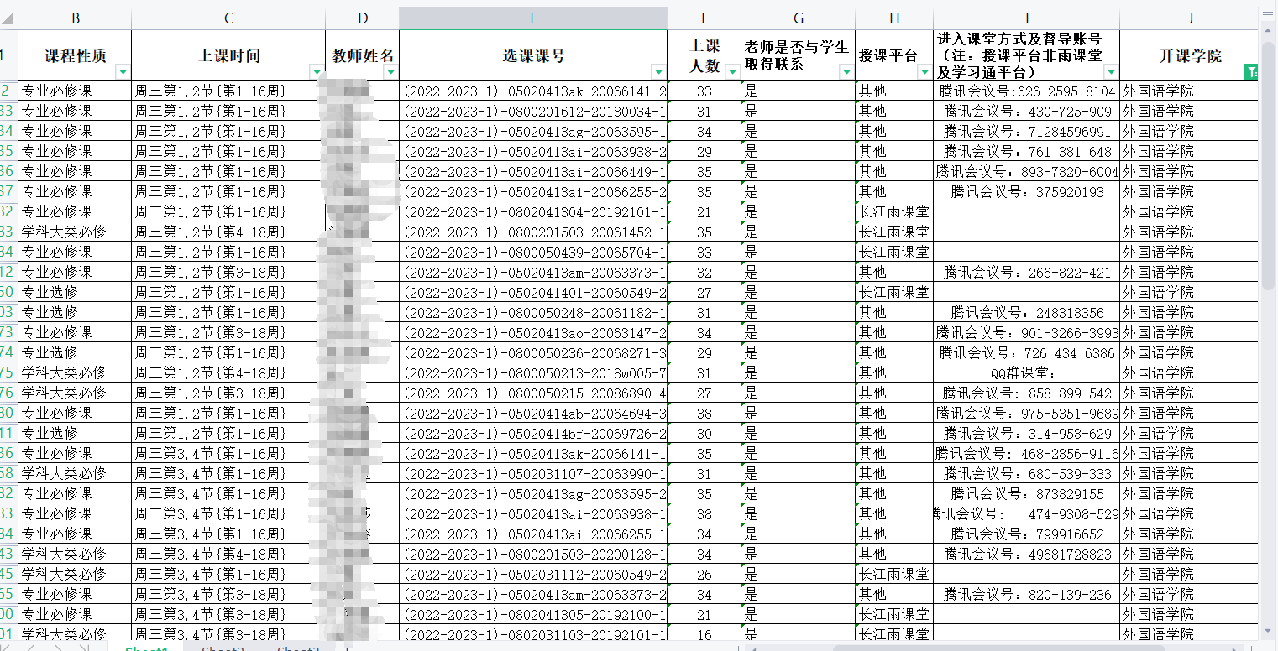Image resolution: width=1278 pixels, height=651 pixels.
Task: Open the active filter on 开课学院 column
Action: pos(1251,73)
